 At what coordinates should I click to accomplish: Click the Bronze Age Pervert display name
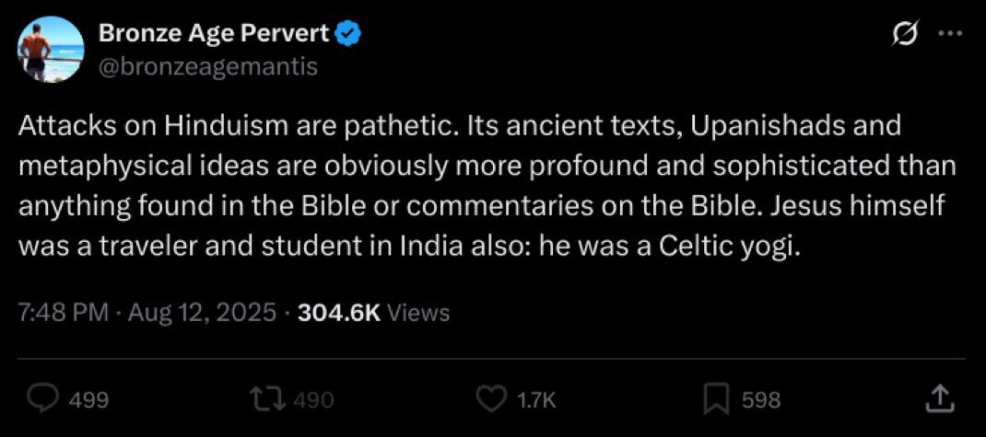tap(214, 35)
